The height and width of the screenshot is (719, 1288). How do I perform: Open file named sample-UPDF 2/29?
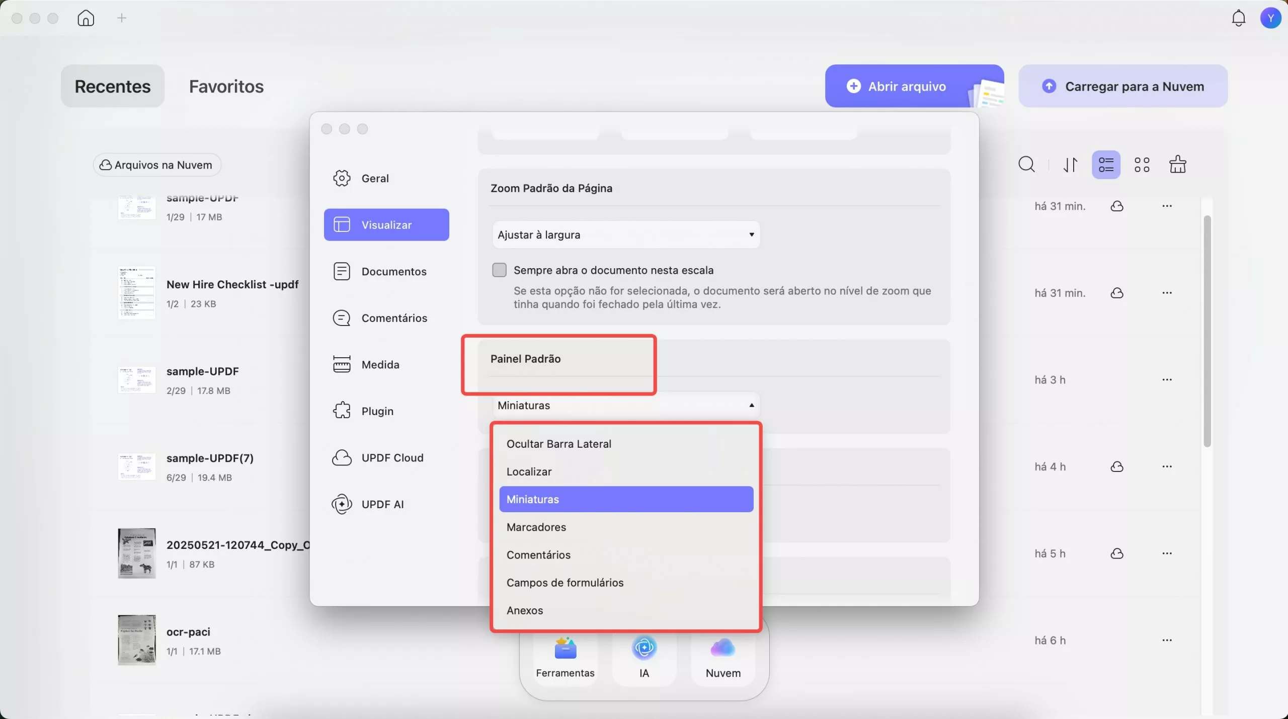point(203,371)
